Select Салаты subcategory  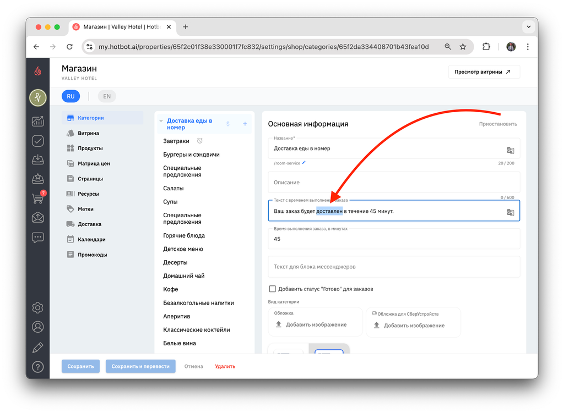point(173,188)
